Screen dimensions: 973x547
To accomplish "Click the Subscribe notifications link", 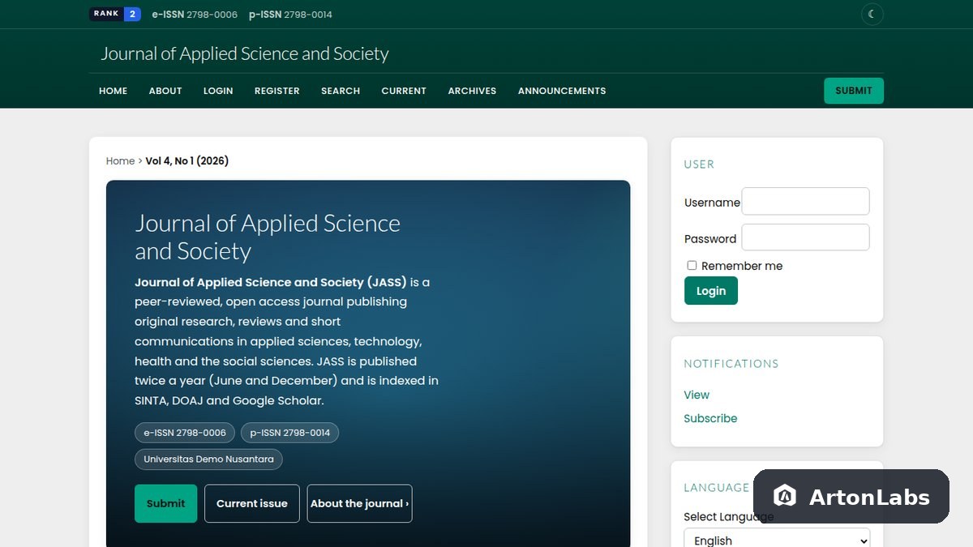I will coord(710,418).
